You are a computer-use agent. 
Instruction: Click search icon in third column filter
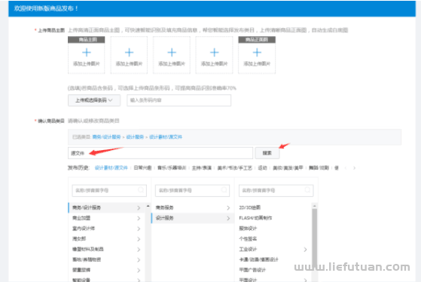[x=307, y=190]
